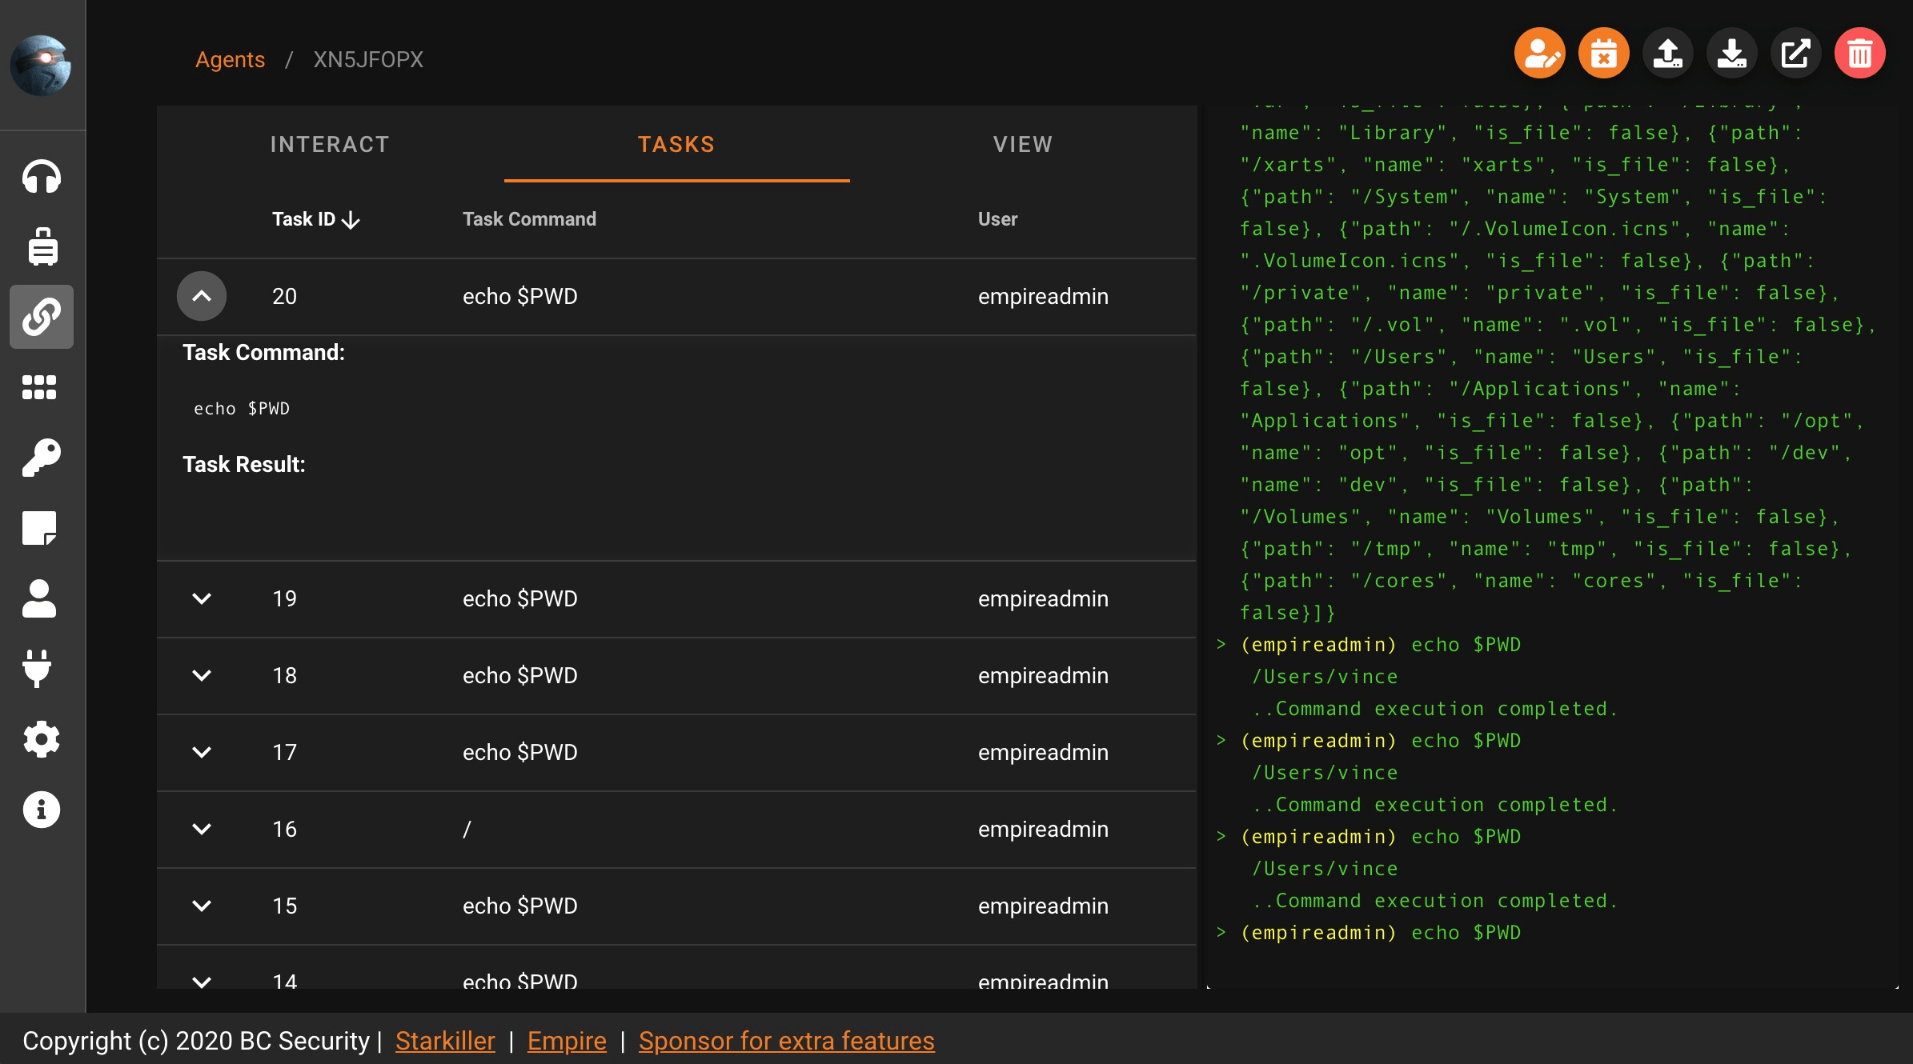Expand task 19 details
This screenshot has height=1064, width=1913.
[202, 598]
